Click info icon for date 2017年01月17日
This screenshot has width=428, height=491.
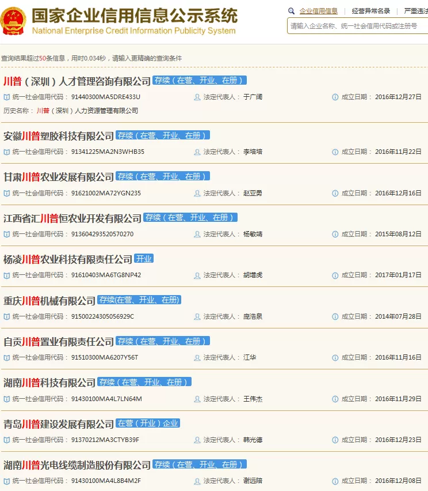(x=335, y=275)
